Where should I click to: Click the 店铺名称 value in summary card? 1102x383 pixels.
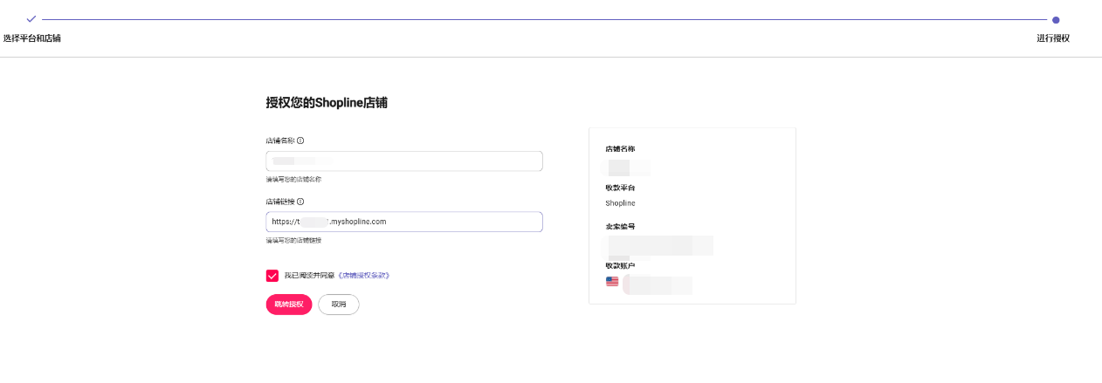coord(627,168)
